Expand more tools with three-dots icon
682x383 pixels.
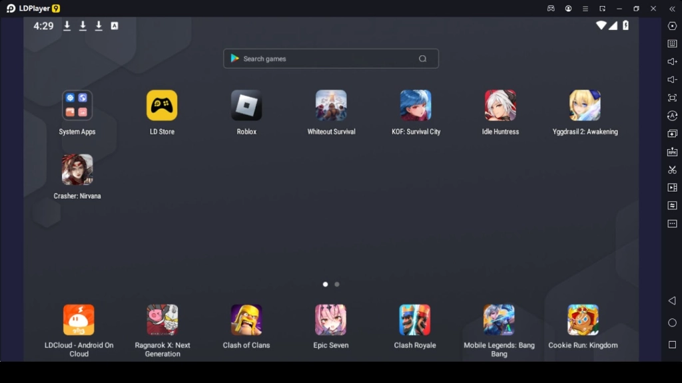point(672,223)
